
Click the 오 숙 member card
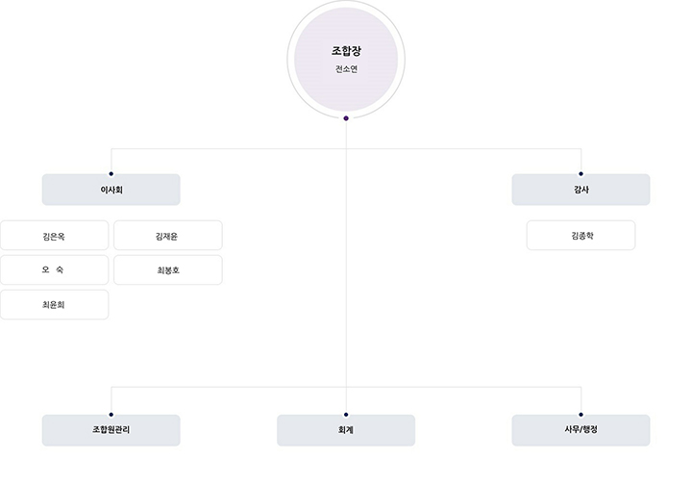[x=54, y=270]
